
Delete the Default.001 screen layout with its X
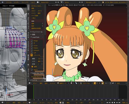(x=58, y=2)
